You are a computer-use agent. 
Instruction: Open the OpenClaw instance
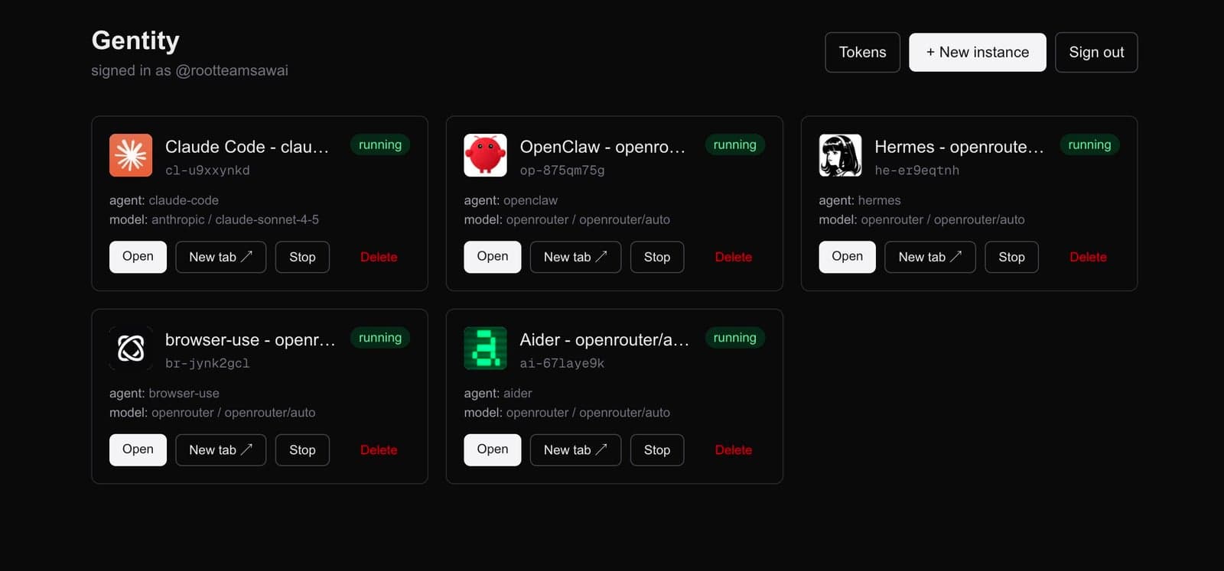[x=493, y=257]
